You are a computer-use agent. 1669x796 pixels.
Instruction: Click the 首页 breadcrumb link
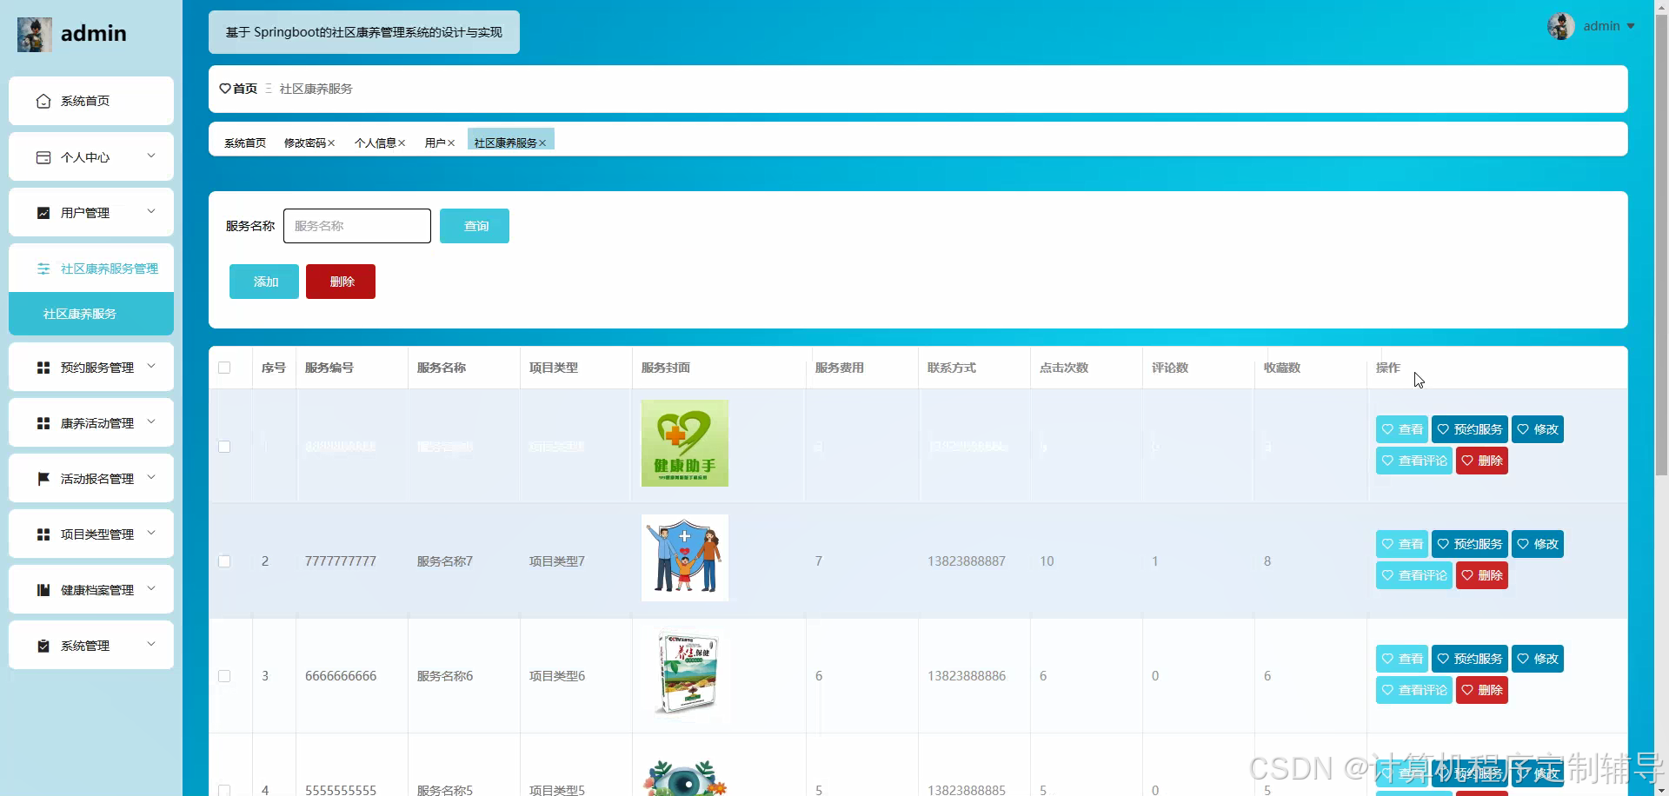tap(245, 89)
